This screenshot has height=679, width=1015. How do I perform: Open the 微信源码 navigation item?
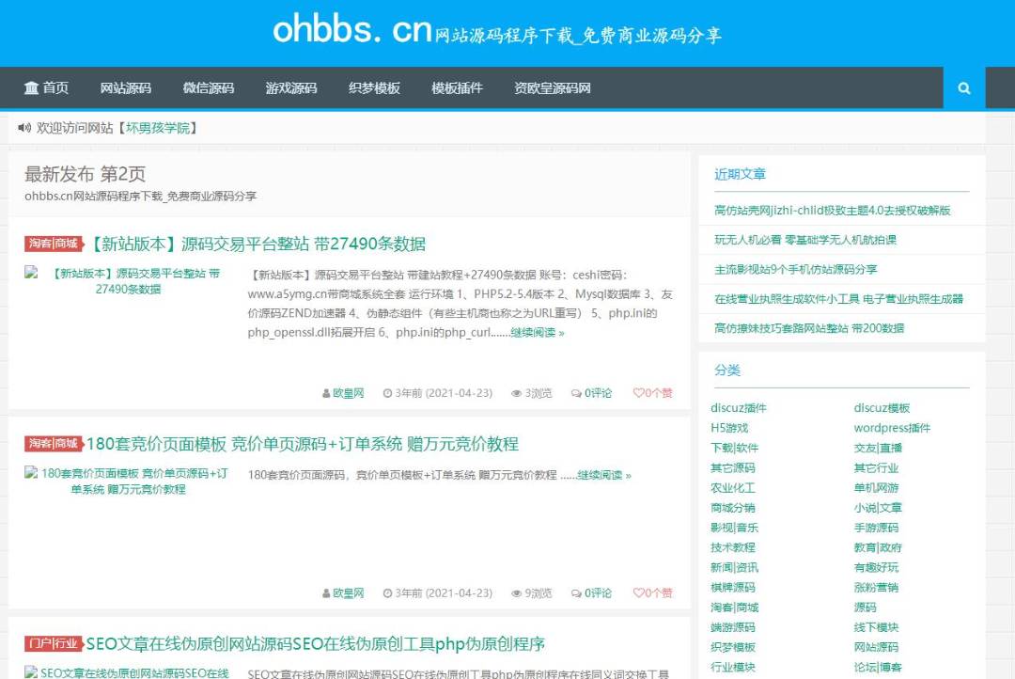[209, 88]
